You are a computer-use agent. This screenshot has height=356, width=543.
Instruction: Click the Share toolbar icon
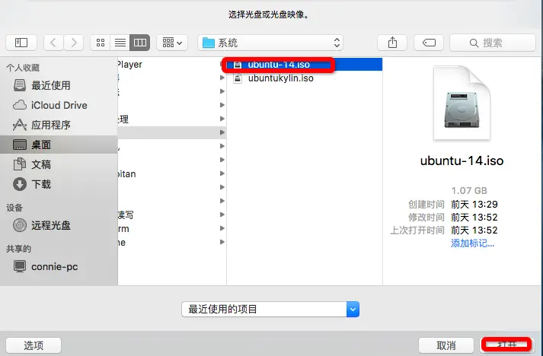[x=392, y=43]
